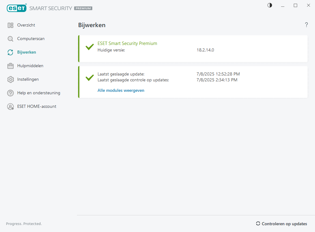Click green checkmark beside last successful update
Screen dimensions: 315x232
(x=90, y=78)
